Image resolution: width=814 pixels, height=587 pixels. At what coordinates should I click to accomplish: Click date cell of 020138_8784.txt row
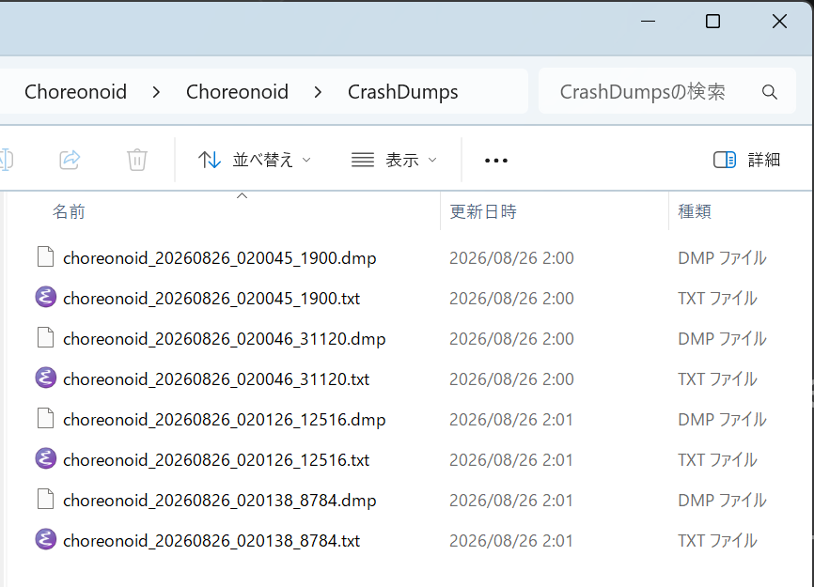510,541
